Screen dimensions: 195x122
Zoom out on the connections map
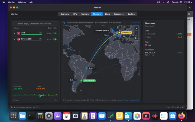coord(136,33)
